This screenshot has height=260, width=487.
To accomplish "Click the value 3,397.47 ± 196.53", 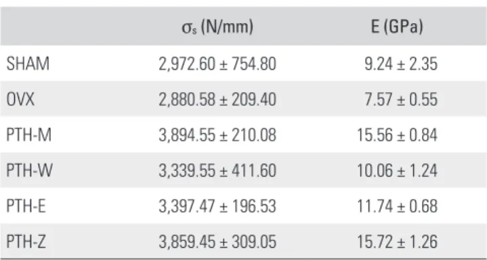I will tap(217, 207).
